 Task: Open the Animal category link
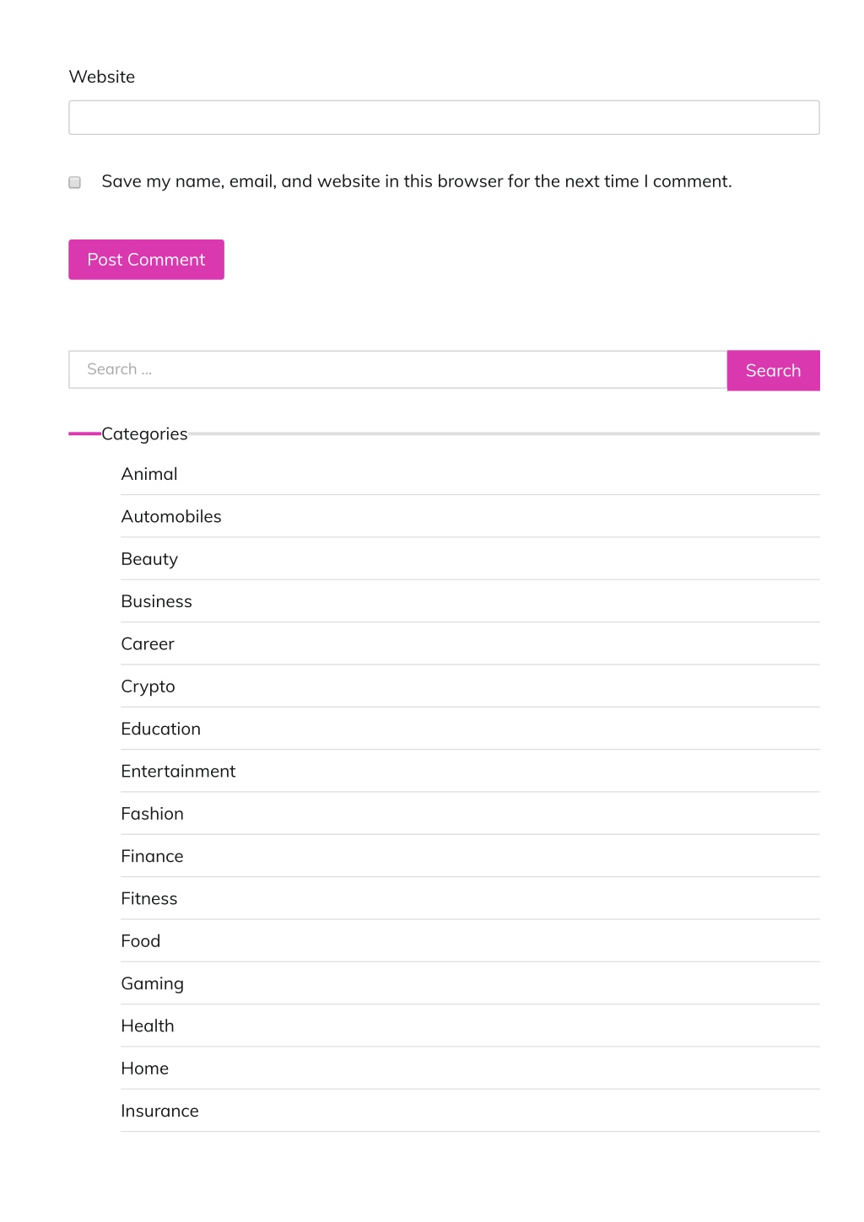149,474
